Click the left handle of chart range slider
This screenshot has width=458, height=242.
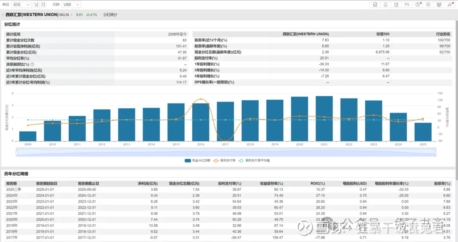pyautogui.click(x=17, y=152)
